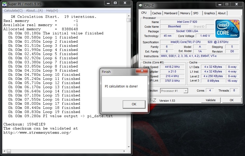Switch to the Caches tab in CPU-Z
Screen dimensions: 245x156
[157, 13]
